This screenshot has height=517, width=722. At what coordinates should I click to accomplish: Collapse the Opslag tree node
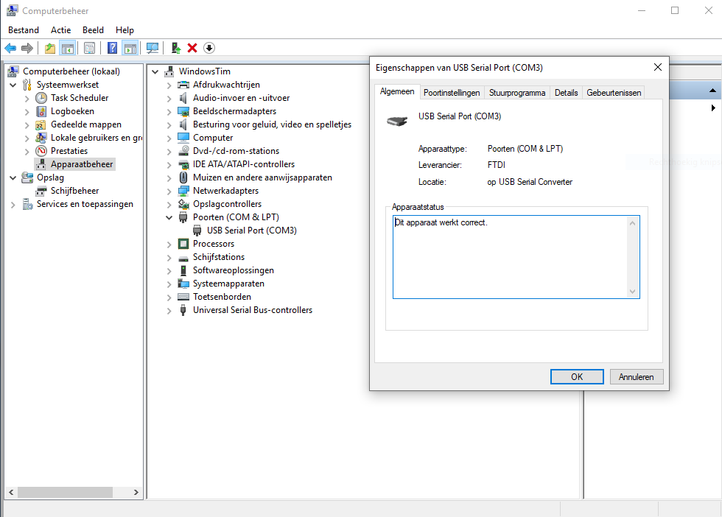click(x=13, y=177)
